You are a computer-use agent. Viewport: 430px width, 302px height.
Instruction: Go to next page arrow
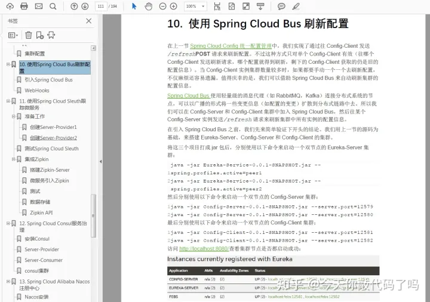[85, 7]
